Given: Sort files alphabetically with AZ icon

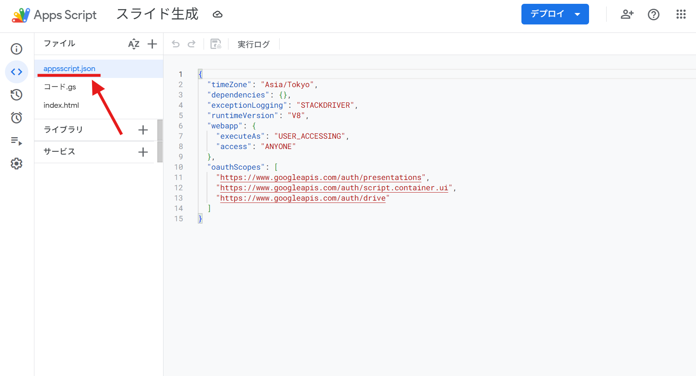Looking at the screenshot, I should (134, 44).
